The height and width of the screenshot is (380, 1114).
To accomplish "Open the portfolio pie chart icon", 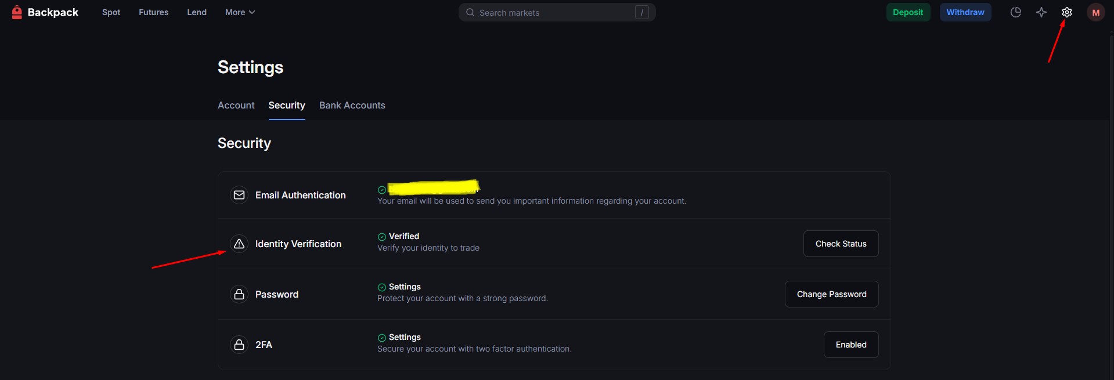I will click(x=1015, y=12).
